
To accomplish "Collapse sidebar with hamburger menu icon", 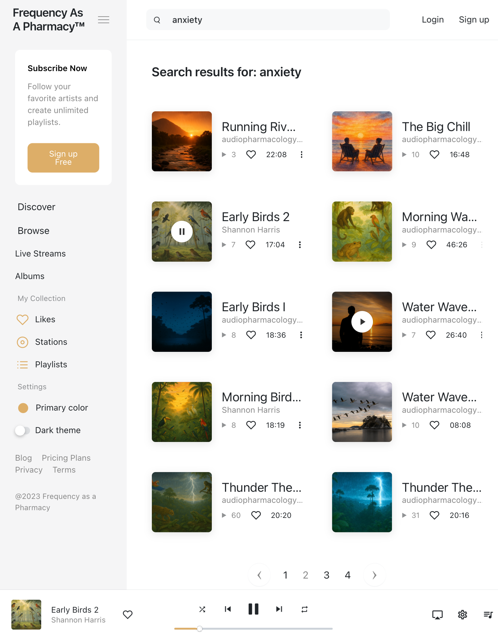I will click(x=104, y=20).
